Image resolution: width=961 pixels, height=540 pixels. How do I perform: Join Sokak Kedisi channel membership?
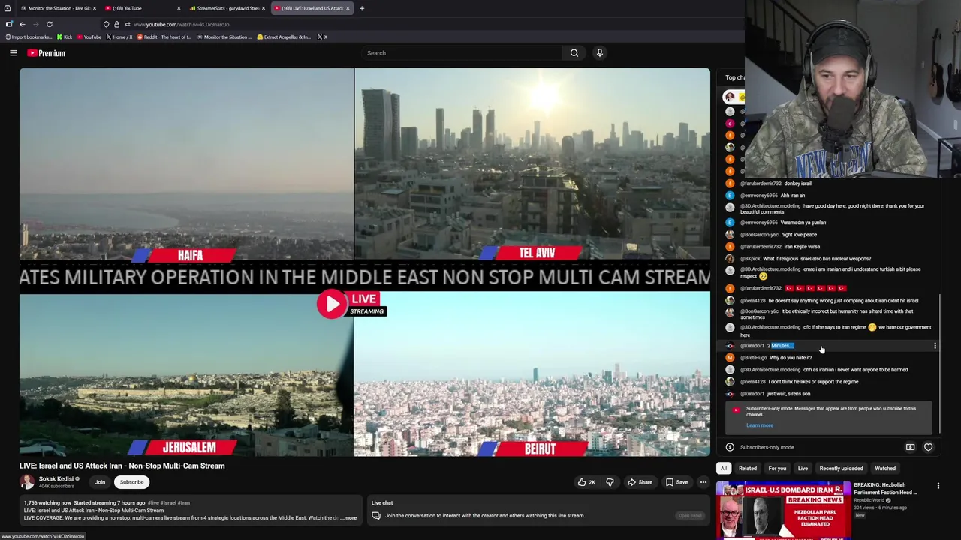[100, 482]
